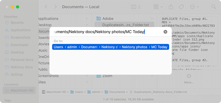Viewport: 221px width, 103px height.
Task: Open the group-by options dropdown
Action: coord(158,7)
